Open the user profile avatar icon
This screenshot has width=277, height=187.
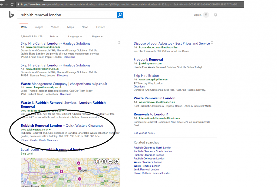(206, 15)
